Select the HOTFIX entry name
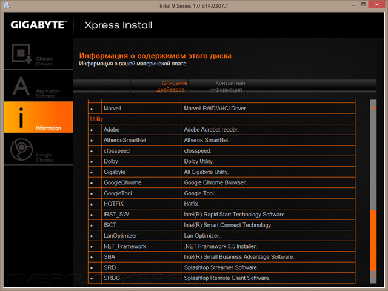The image size is (388, 291). click(x=113, y=204)
